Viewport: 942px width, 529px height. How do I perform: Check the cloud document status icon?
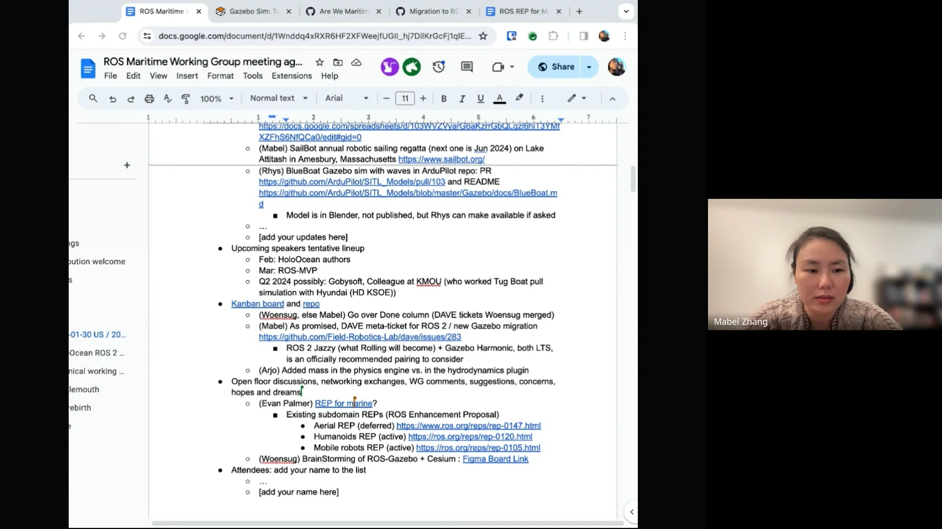[x=357, y=62]
